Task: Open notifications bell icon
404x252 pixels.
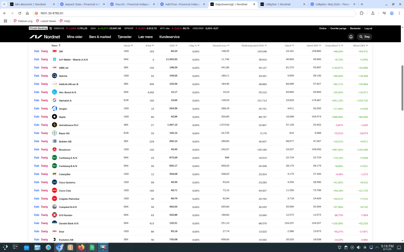Action: [x=351, y=37]
